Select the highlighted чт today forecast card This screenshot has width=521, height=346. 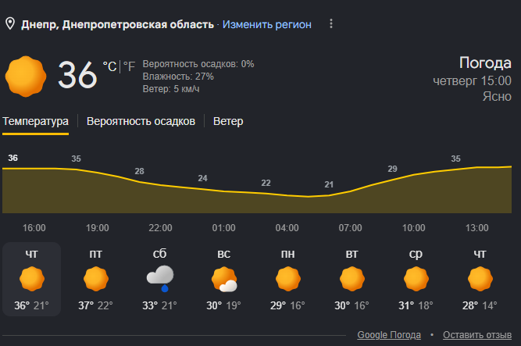[31, 279]
